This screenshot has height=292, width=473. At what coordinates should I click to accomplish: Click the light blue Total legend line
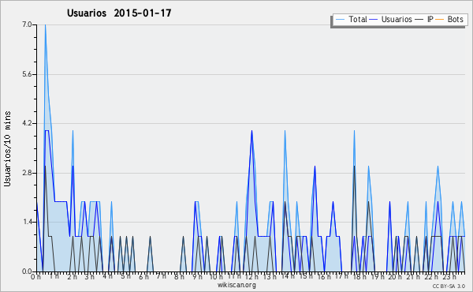tap(340, 20)
